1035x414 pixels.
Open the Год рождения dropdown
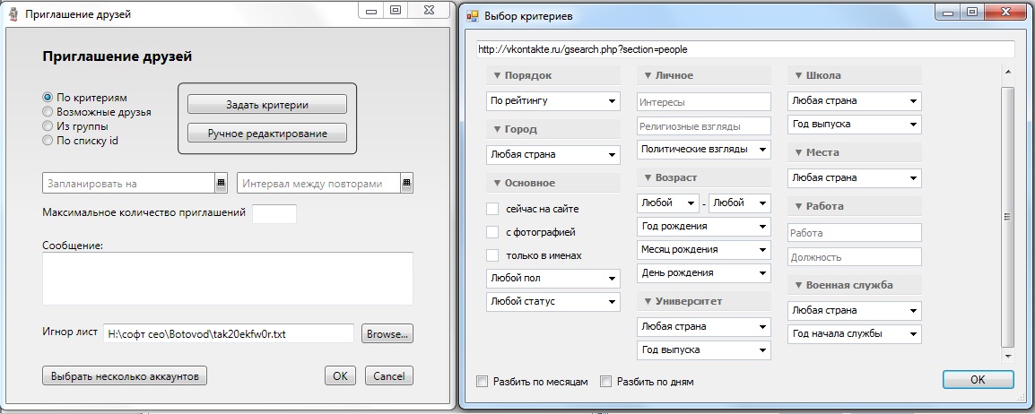pos(704,227)
